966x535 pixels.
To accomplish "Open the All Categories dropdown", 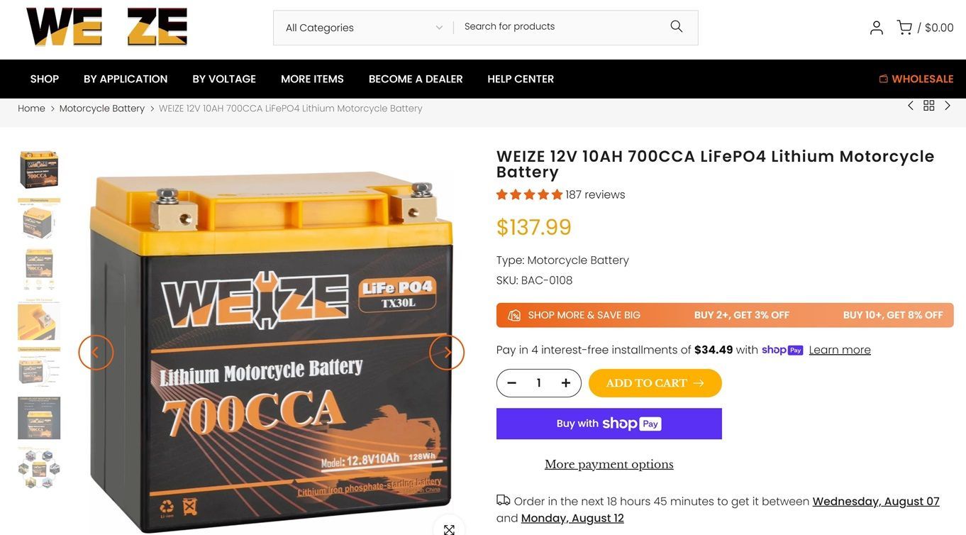I will point(364,28).
